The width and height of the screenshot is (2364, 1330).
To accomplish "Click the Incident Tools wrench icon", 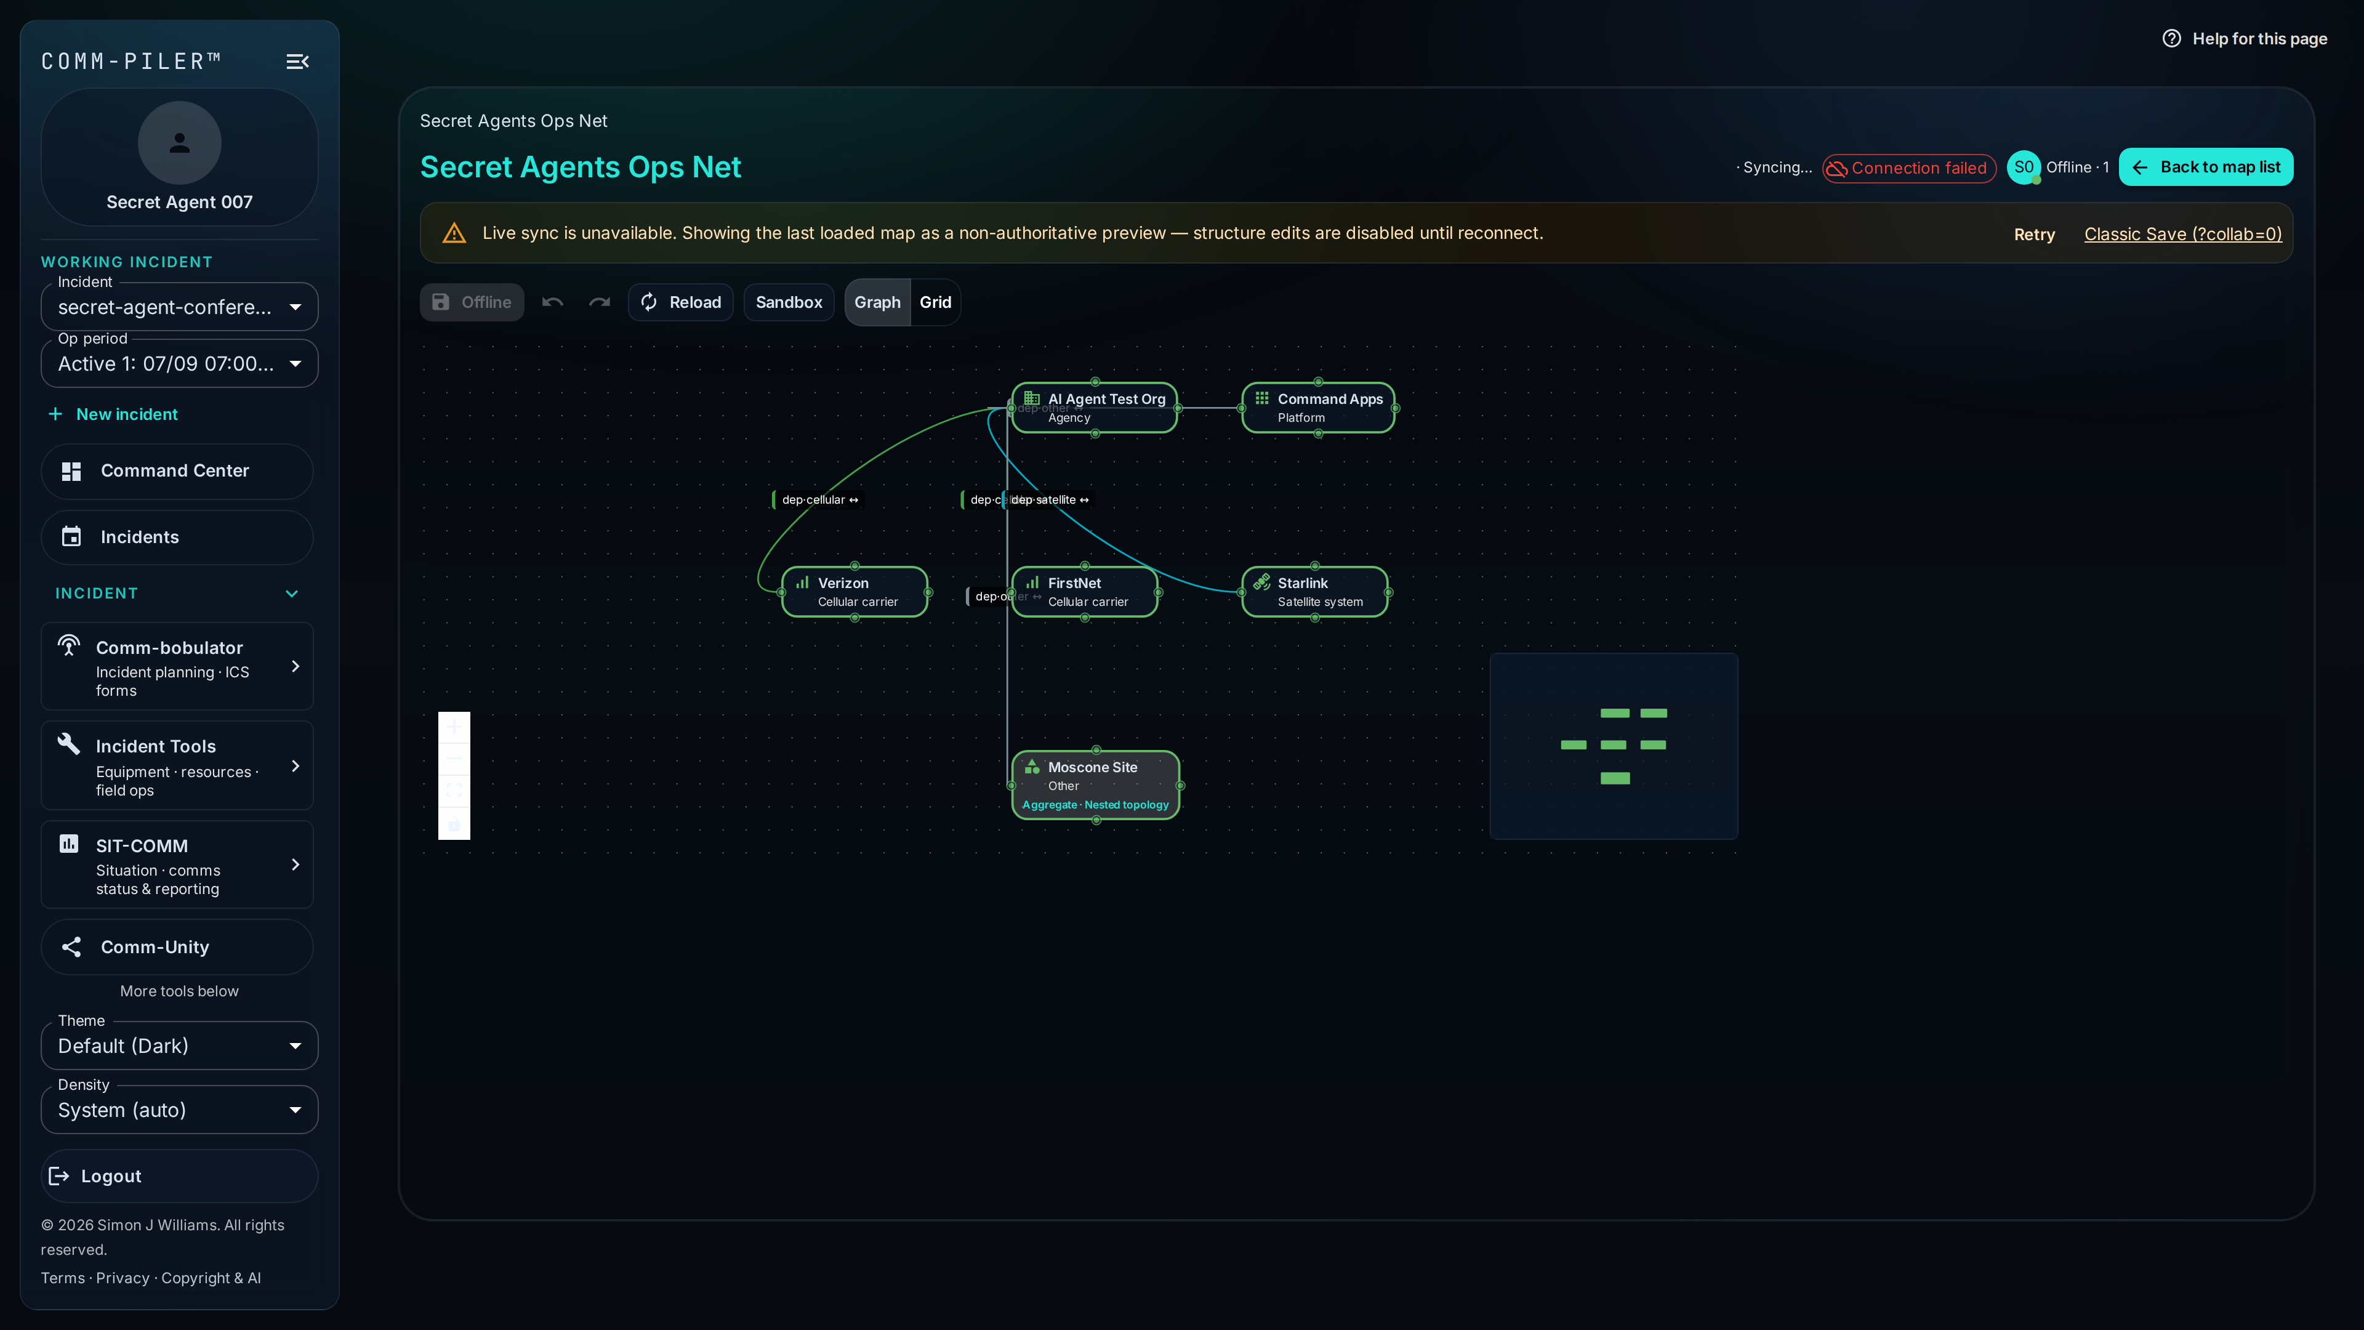I will tap(69, 743).
